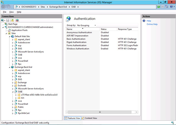
Task: Click the Delete Connection icon in Connections toolbar
Action: (x=17, y=20)
